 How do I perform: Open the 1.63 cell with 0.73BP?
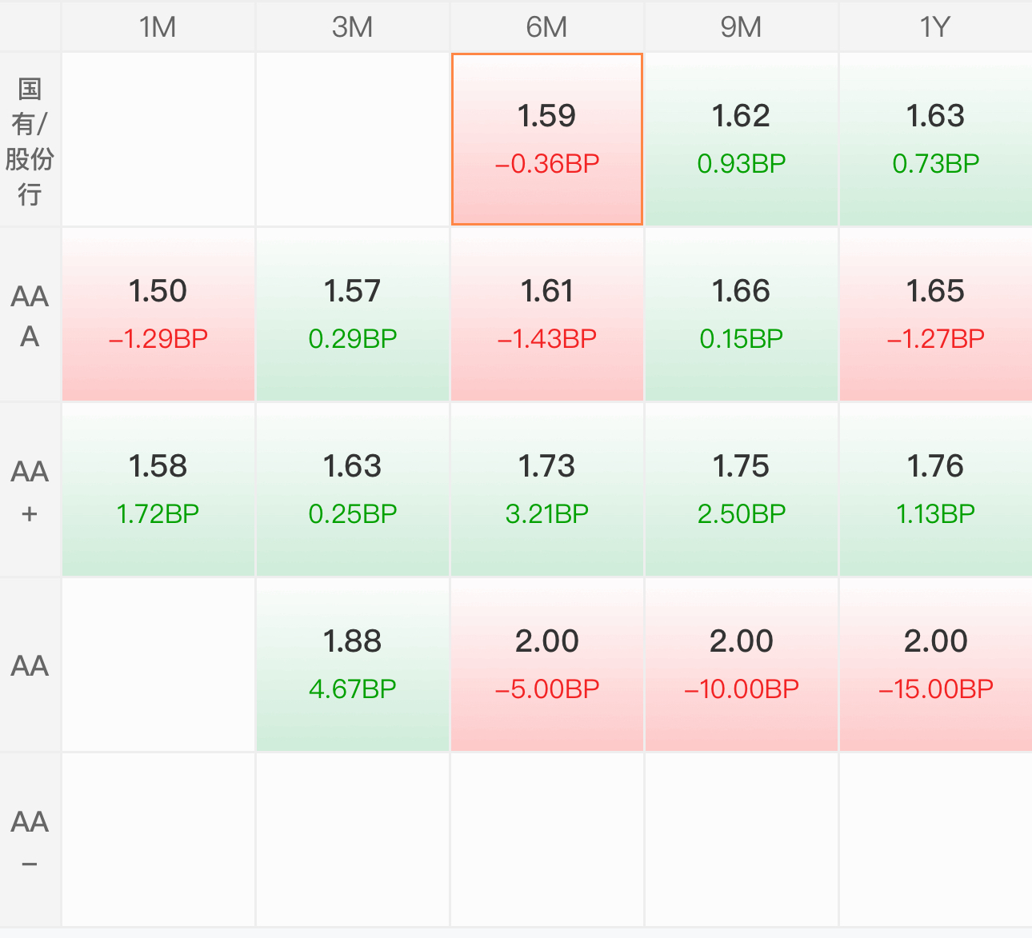tap(935, 139)
